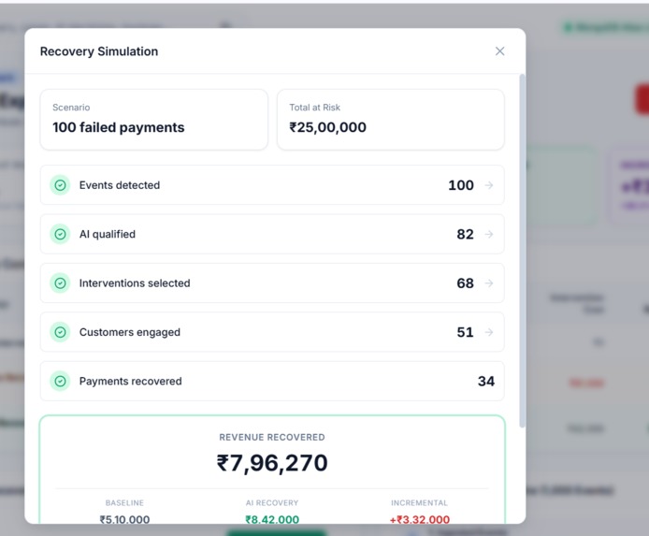649x536 pixels.
Task: Click the payments recovered count '34'
Action: pyautogui.click(x=486, y=382)
